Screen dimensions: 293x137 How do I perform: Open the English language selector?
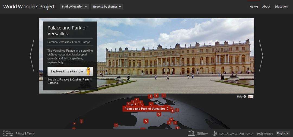282,133
